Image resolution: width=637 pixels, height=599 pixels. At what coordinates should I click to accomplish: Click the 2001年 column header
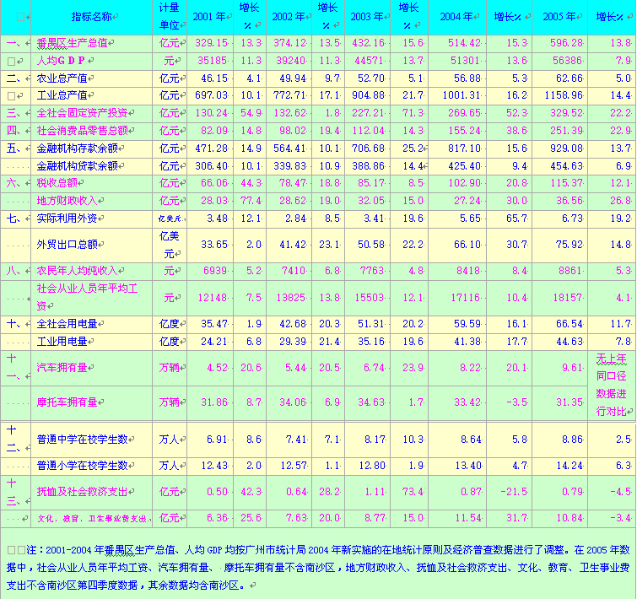[210, 17]
